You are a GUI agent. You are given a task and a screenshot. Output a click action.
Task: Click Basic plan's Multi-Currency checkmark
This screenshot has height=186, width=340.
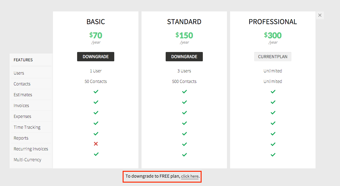pyautogui.click(x=96, y=154)
